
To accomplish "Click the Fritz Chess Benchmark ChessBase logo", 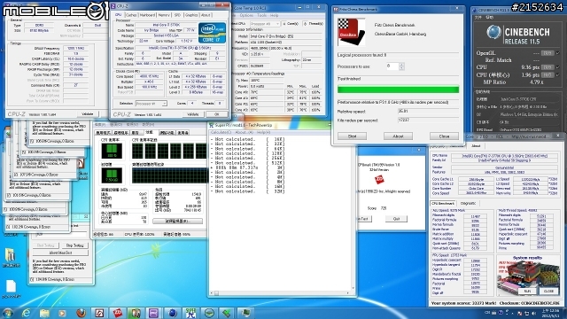I will pos(351,32).
